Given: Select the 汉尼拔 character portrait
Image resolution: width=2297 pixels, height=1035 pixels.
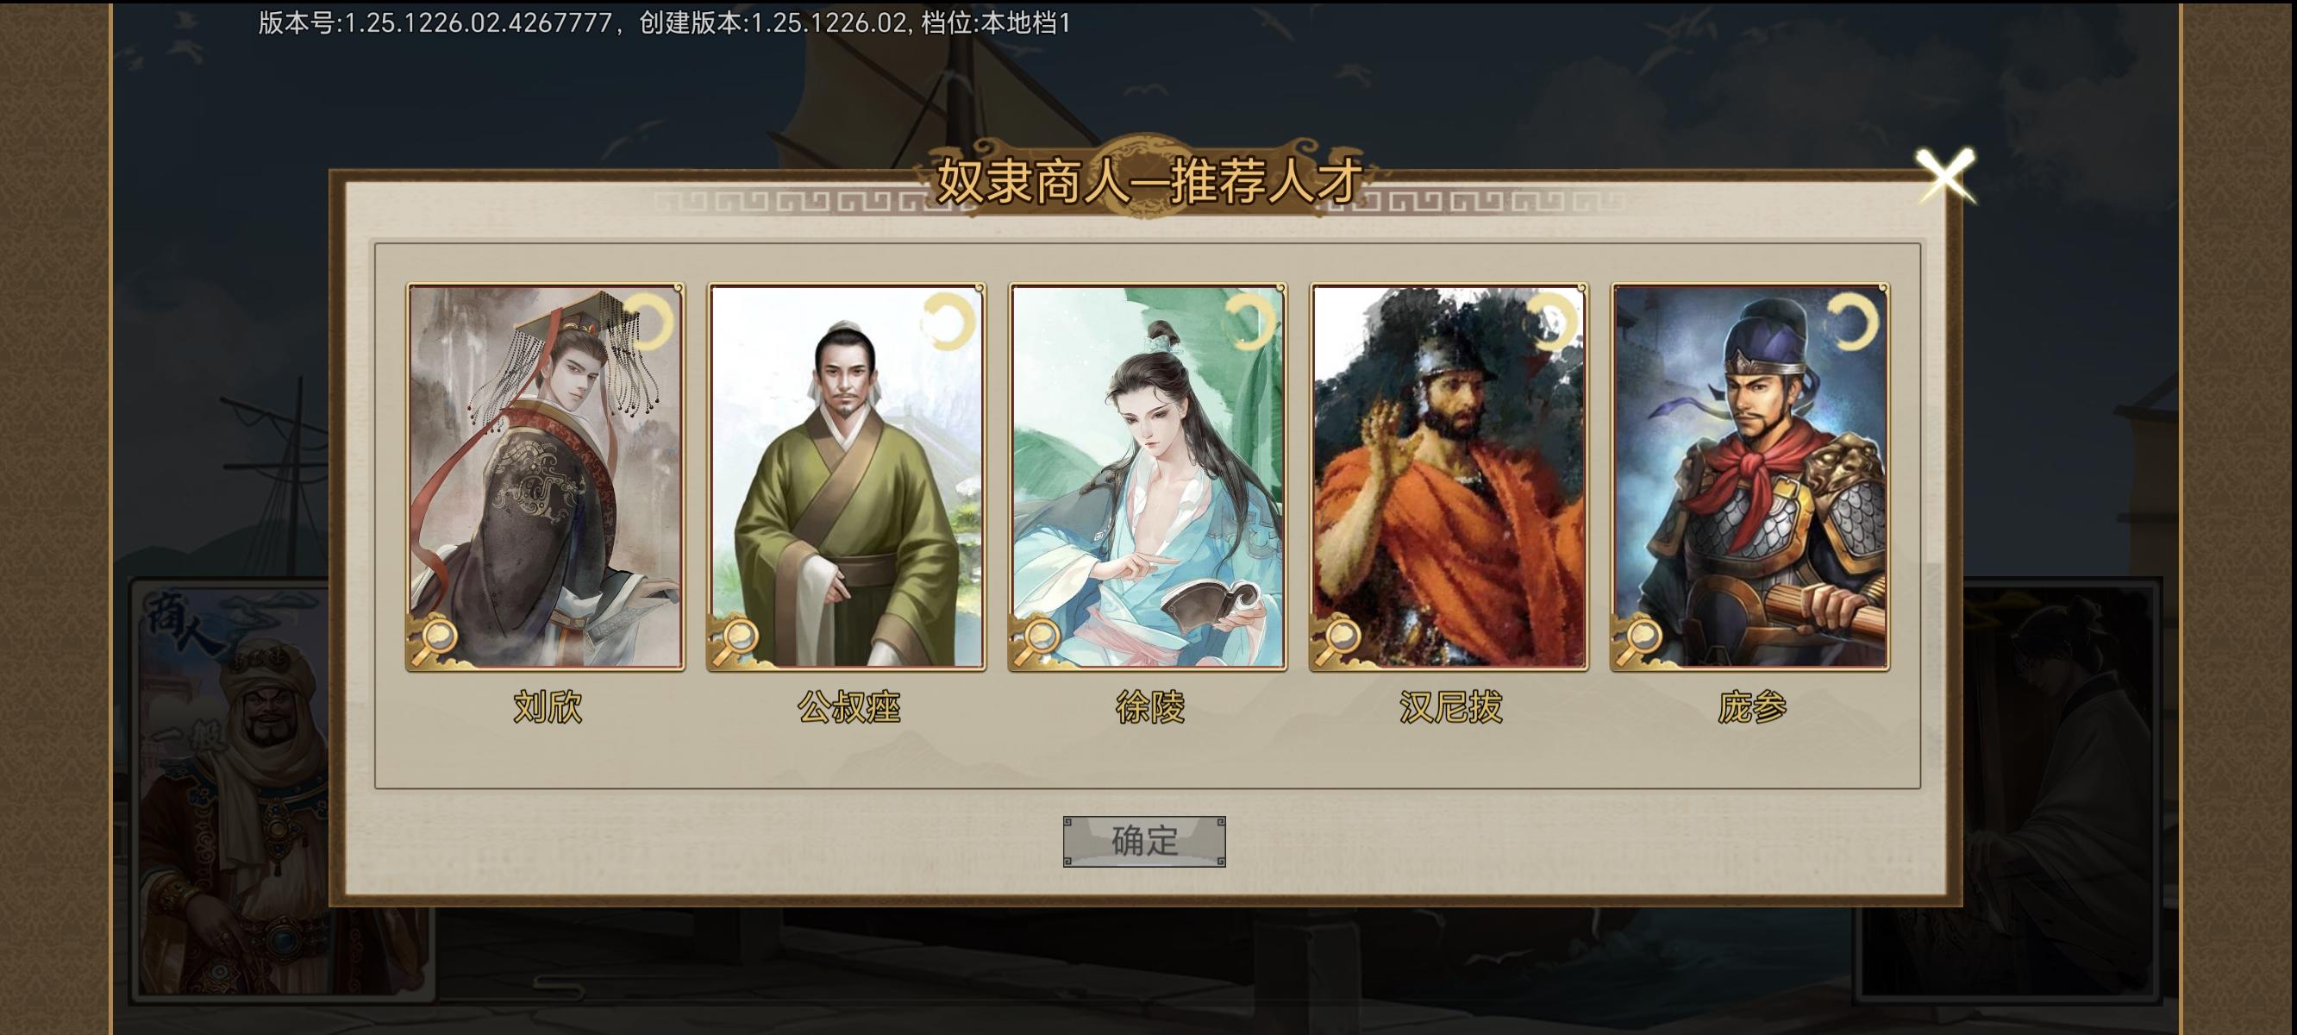Looking at the screenshot, I should [x=1449, y=476].
